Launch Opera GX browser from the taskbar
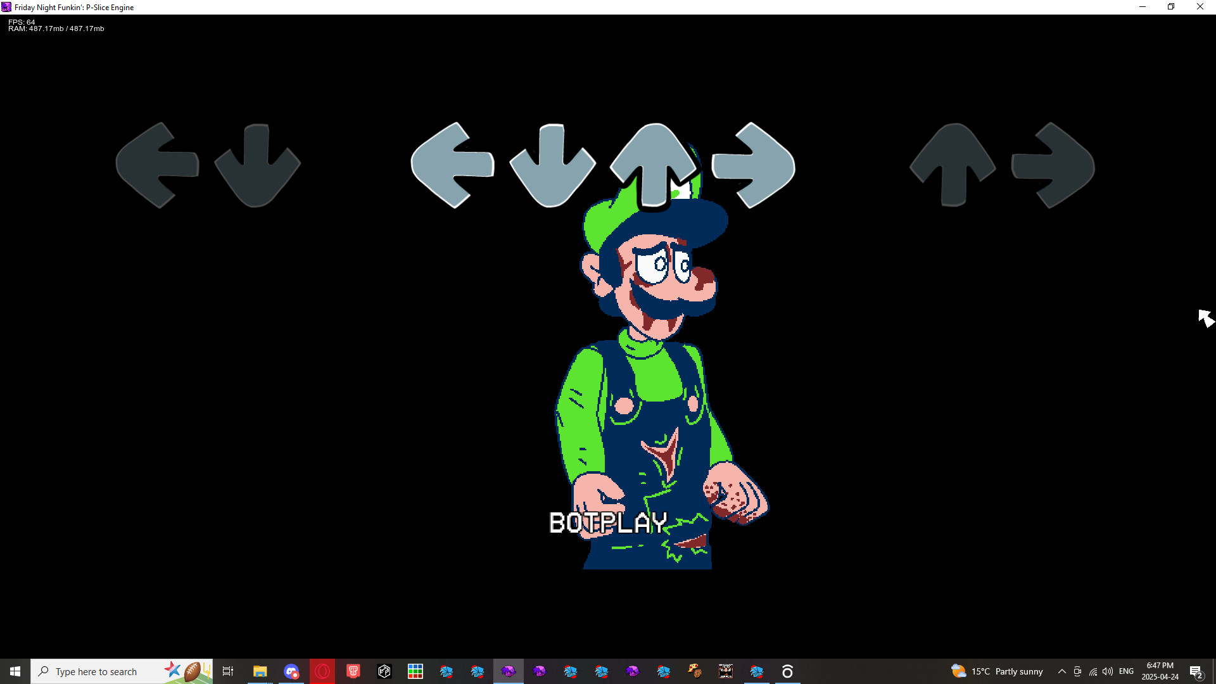The width and height of the screenshot is (1216, 684). (322, 671)
